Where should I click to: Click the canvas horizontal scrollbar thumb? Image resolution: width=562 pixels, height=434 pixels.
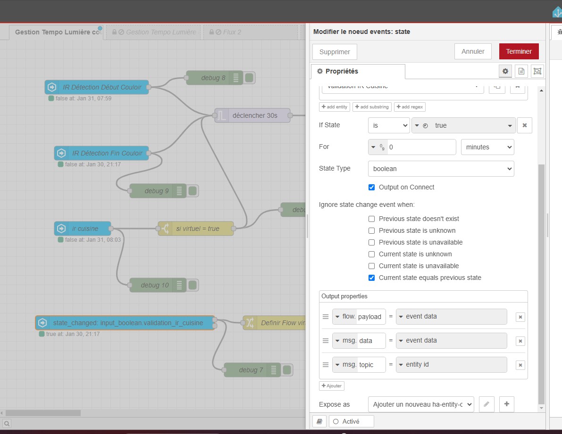pos(43,413)
